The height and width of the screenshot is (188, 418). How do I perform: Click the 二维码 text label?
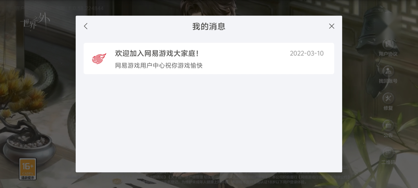point(388,162)
